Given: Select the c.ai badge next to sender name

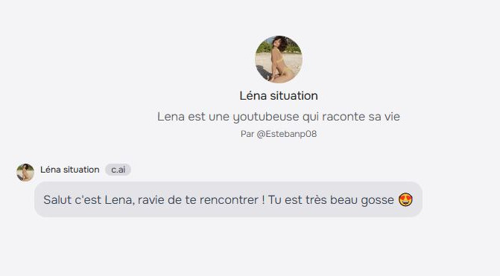Looking at the screenshot, I should coord(118,170).
